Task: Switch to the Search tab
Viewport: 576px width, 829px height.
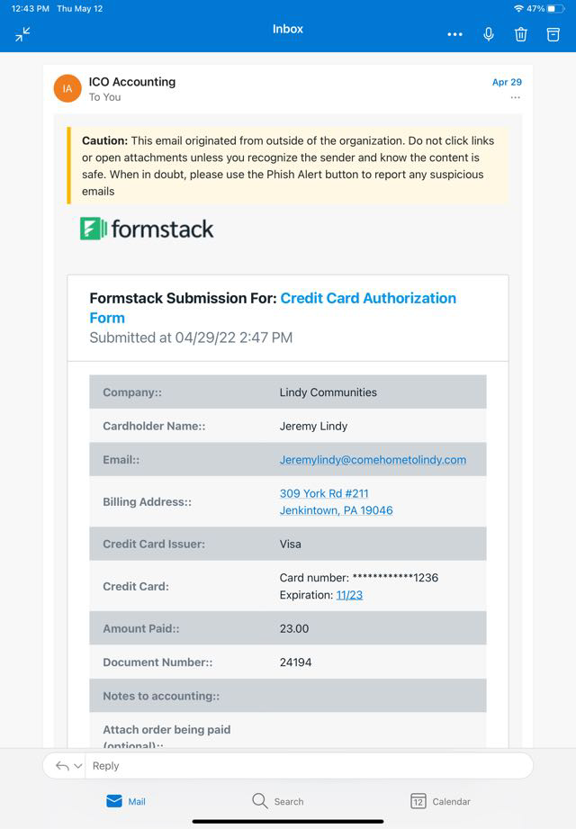Action: pyautogui.click(x=277, y=801)
